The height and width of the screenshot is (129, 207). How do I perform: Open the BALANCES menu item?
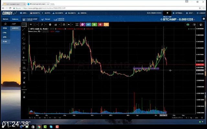71,13
